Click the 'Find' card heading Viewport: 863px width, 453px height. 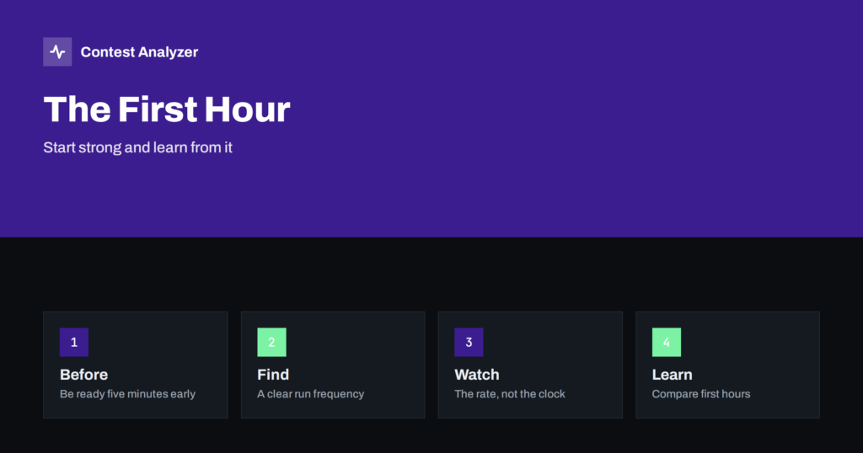(273, 375)
